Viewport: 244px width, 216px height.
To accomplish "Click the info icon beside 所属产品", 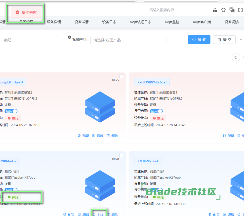I will pyautogui.click(x=70, y=37).
